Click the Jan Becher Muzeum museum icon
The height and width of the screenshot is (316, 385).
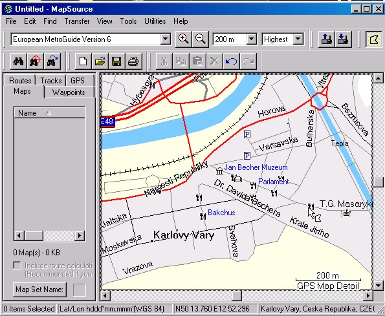click(x=219, y=171)
